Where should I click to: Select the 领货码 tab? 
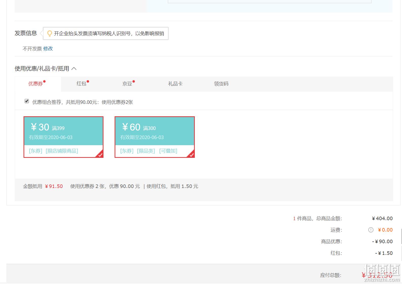[221, 84]
